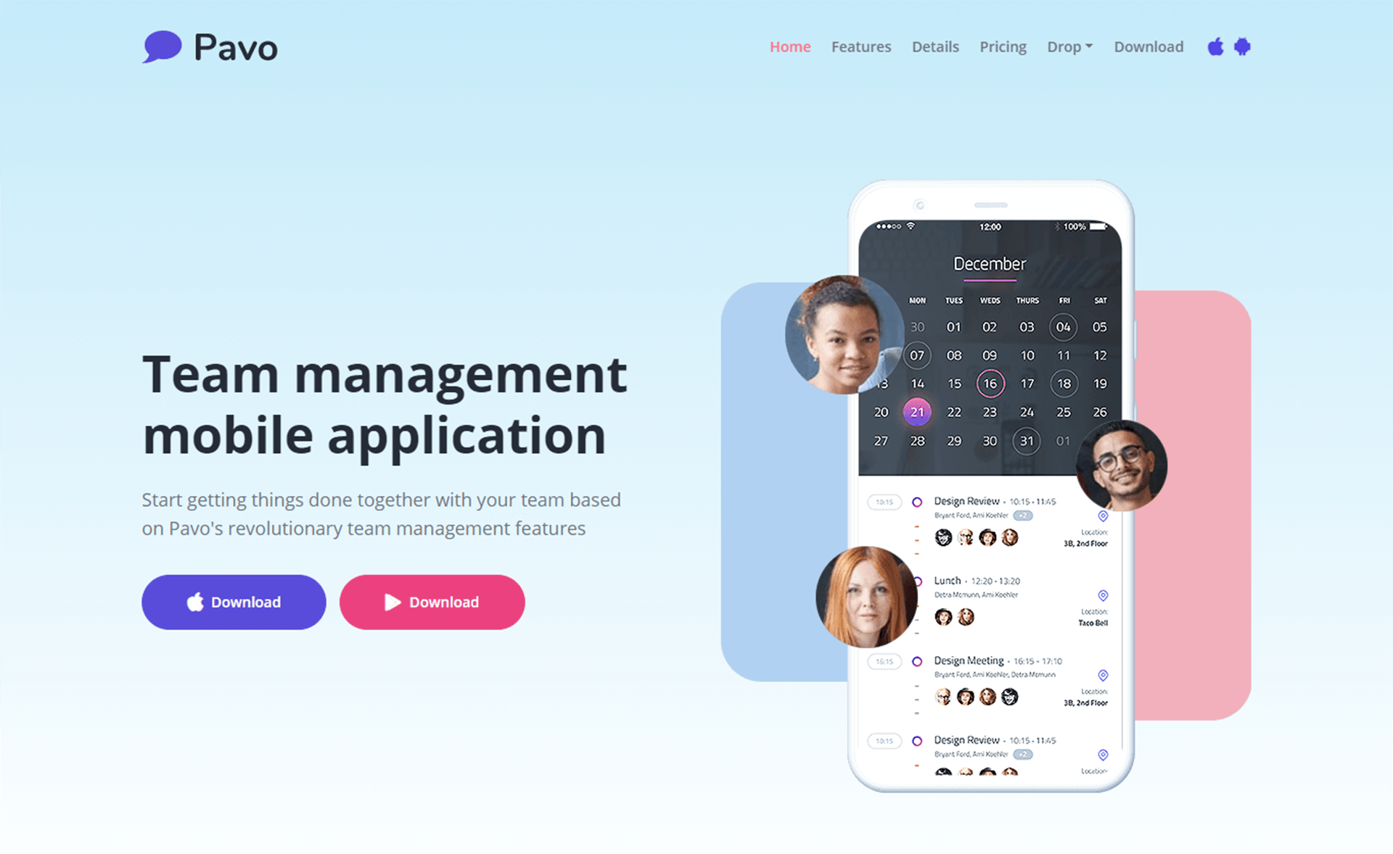Open the Drop dropdown menu
This screenshot has height=854, width=1393.
[x=1071, y=46]
